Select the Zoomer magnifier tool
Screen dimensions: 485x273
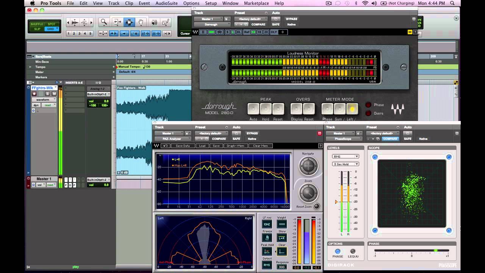click(104, 22)
